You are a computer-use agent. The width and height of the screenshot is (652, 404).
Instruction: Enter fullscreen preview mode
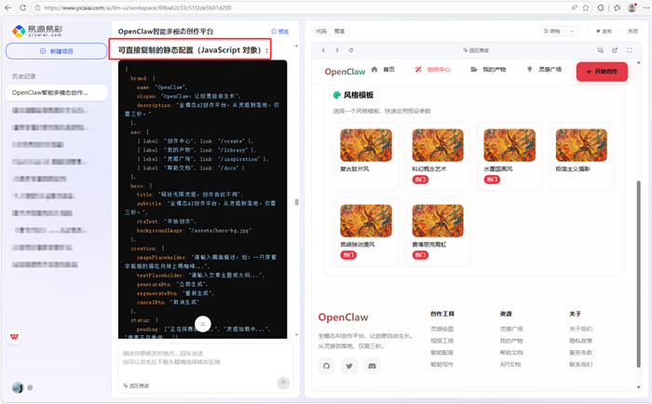[630, 49]
